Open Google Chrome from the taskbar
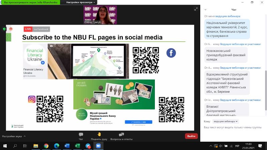Image resolution: width=267 pixels, height=150 pixels. pyautogui.click(x=46, y=146)
